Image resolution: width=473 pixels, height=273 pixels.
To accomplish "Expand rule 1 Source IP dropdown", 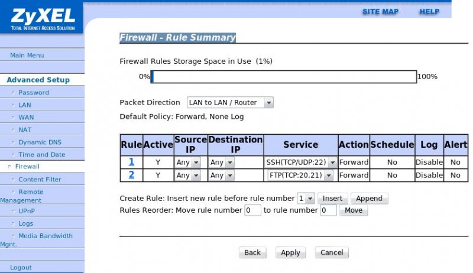I will click(x=187, y=162).
